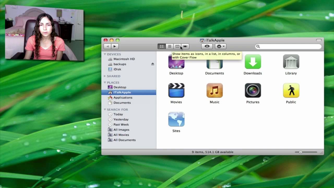
Task: Toggle toolbar with the pill button
Action: coord(319,40)
